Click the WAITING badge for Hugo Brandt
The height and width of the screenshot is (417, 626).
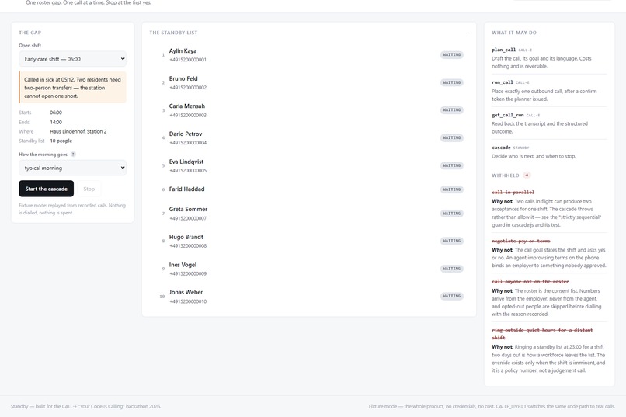click(452, 241)
